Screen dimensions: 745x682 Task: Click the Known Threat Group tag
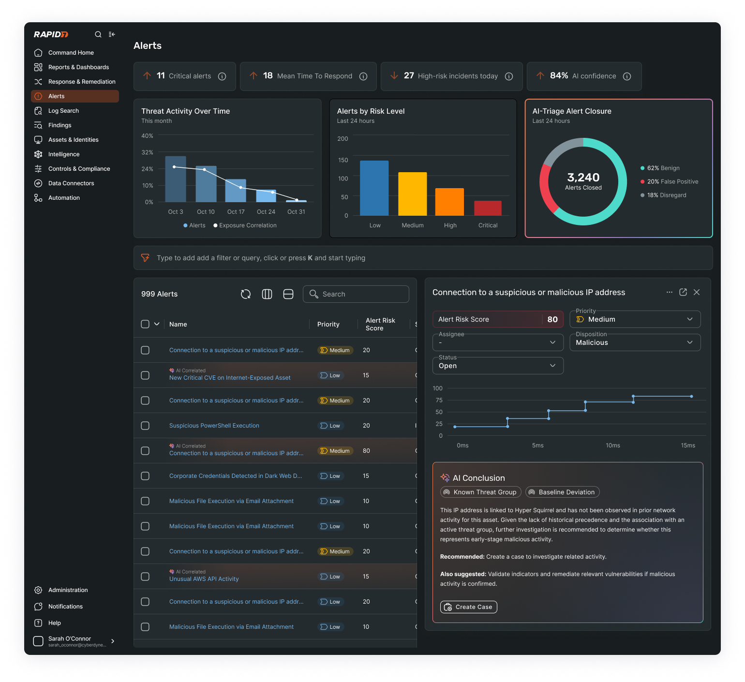[481, 492]
